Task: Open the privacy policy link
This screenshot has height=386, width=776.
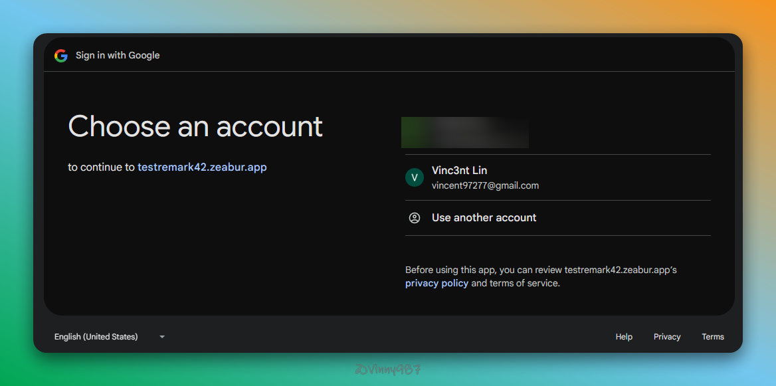Action: click(436, 283)
